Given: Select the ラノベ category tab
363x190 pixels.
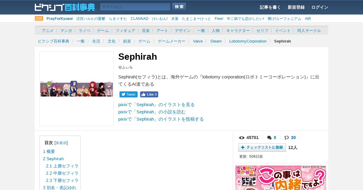Looking at the screenshot, I should click(84, 30).
